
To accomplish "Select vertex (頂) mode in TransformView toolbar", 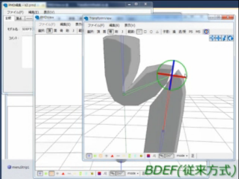I will click(98, 32).
